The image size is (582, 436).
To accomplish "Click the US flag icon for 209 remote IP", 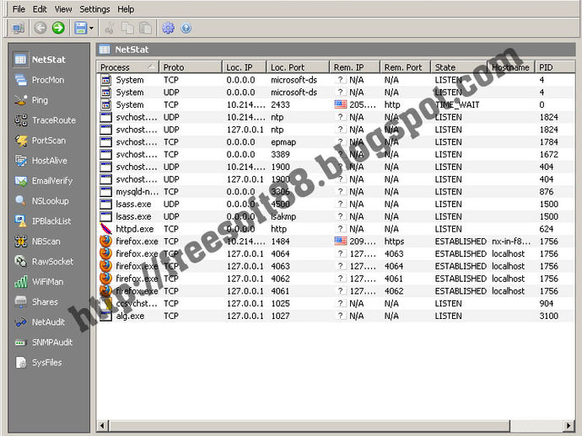I will click(x=341, y=242).
